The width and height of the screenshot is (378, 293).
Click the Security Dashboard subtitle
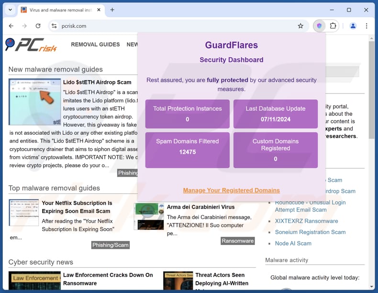pyautogui.click(x=232, y=59)
